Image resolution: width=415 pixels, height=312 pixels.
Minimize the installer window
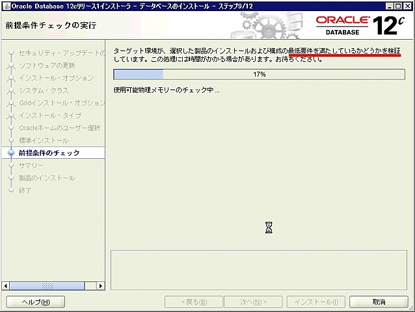pos(390,6)
